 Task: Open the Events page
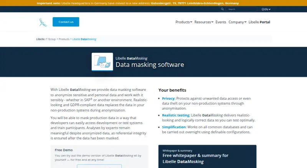tap(221, 22)
